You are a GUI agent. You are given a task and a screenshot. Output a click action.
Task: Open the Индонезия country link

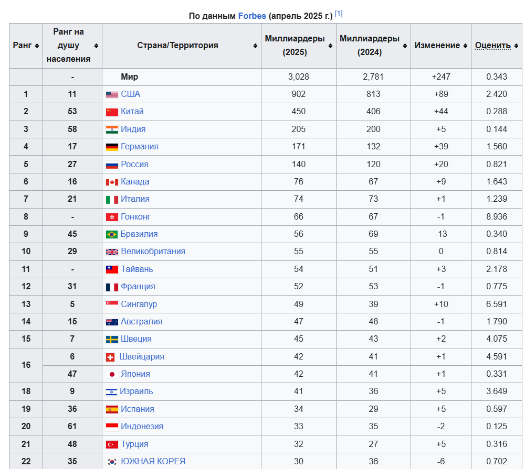pyautogui.click(x=142, y=427)
